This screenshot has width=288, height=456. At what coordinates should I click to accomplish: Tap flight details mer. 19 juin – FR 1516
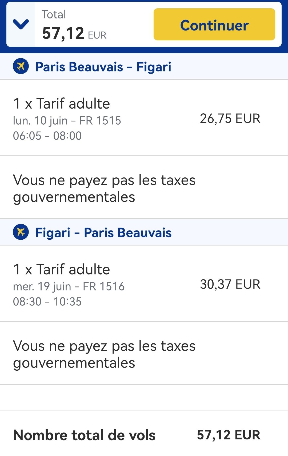[x=69, y=287]
